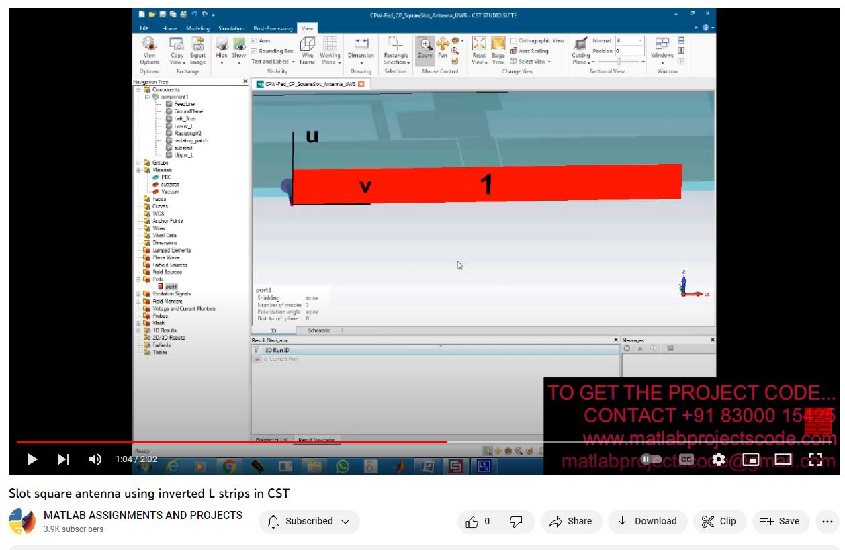Click the Share button below the video
Image resolution: width=845 pixels, height=550 pixels.
570,521
